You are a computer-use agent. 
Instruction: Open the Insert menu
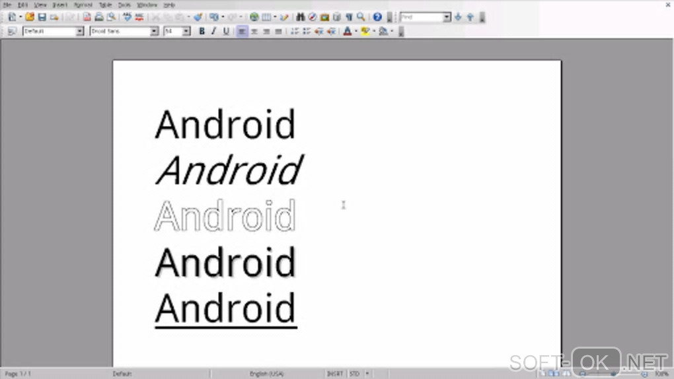[x=59, y=5]
